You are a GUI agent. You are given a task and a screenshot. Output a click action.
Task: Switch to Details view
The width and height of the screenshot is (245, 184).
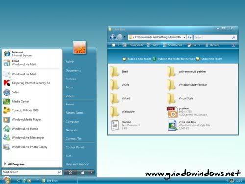[x=212, y=45]
